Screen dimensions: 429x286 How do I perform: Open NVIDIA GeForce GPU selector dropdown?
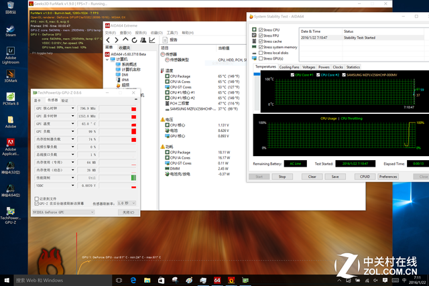pyautogui.click(x=63, y=212)
